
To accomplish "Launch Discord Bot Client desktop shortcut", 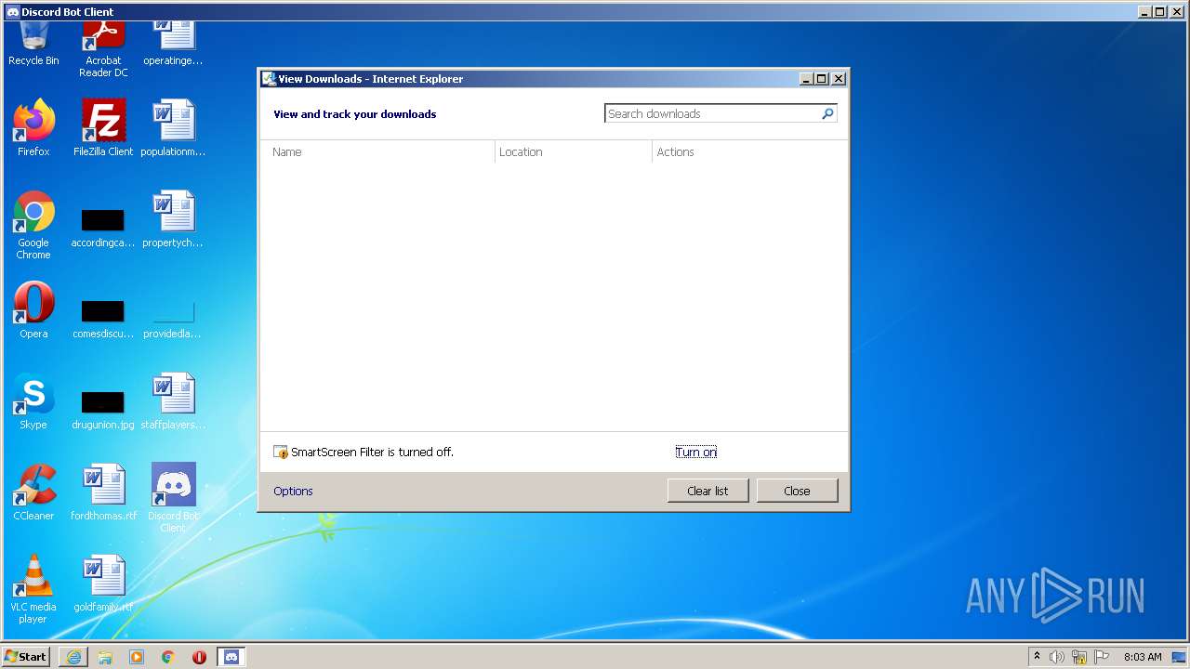I will 173,497.
